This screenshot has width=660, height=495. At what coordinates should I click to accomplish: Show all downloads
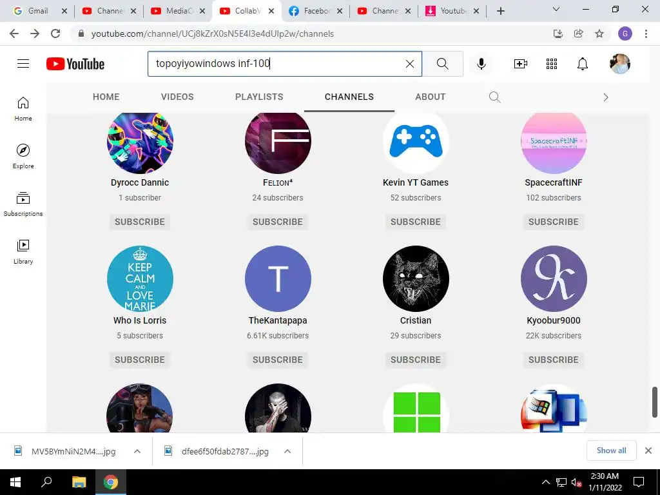[611, 451]
